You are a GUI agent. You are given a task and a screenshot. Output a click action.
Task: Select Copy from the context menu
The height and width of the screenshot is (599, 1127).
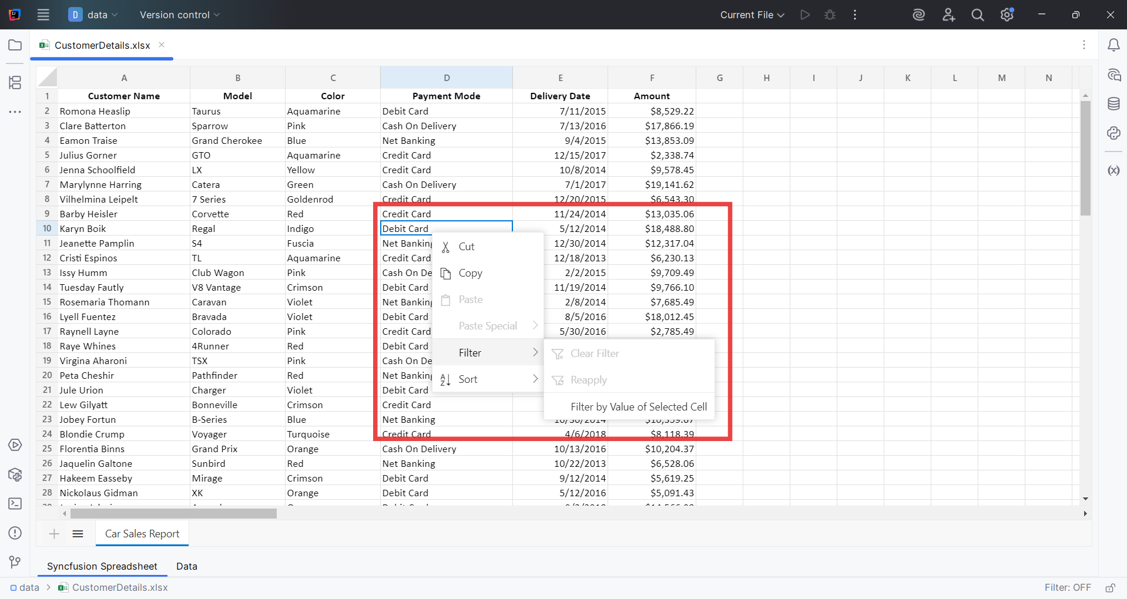[469, 272]
